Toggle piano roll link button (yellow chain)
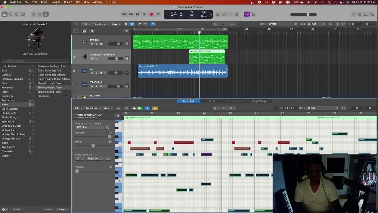 (x=155, y=108)
